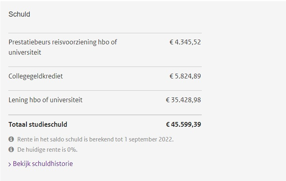The height and width of the screenshot is (181, 286).
Task: Click the word universiteit in the Prestatiebeurs row
Action: pyautogui.click(x=25, y=52)
